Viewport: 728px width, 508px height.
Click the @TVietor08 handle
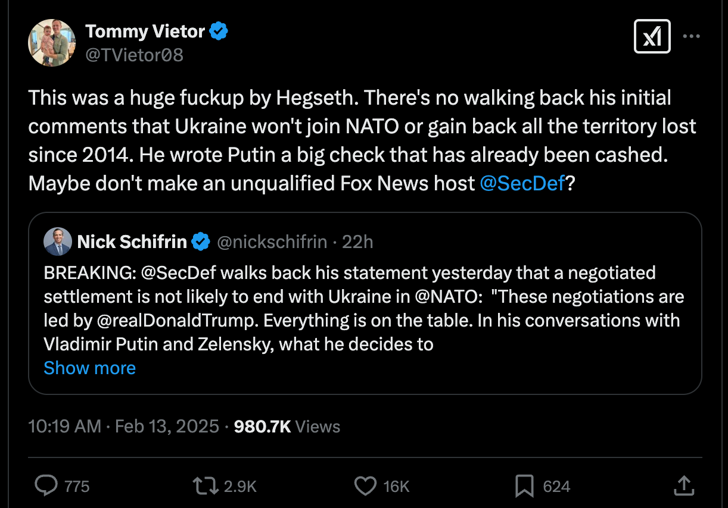tap(134, 55)
